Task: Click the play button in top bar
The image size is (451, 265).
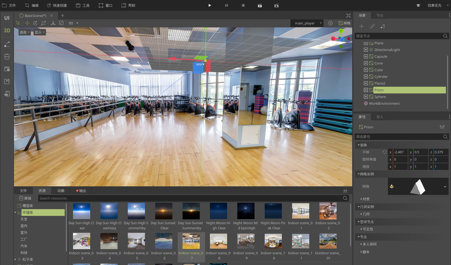Action: 210,5
